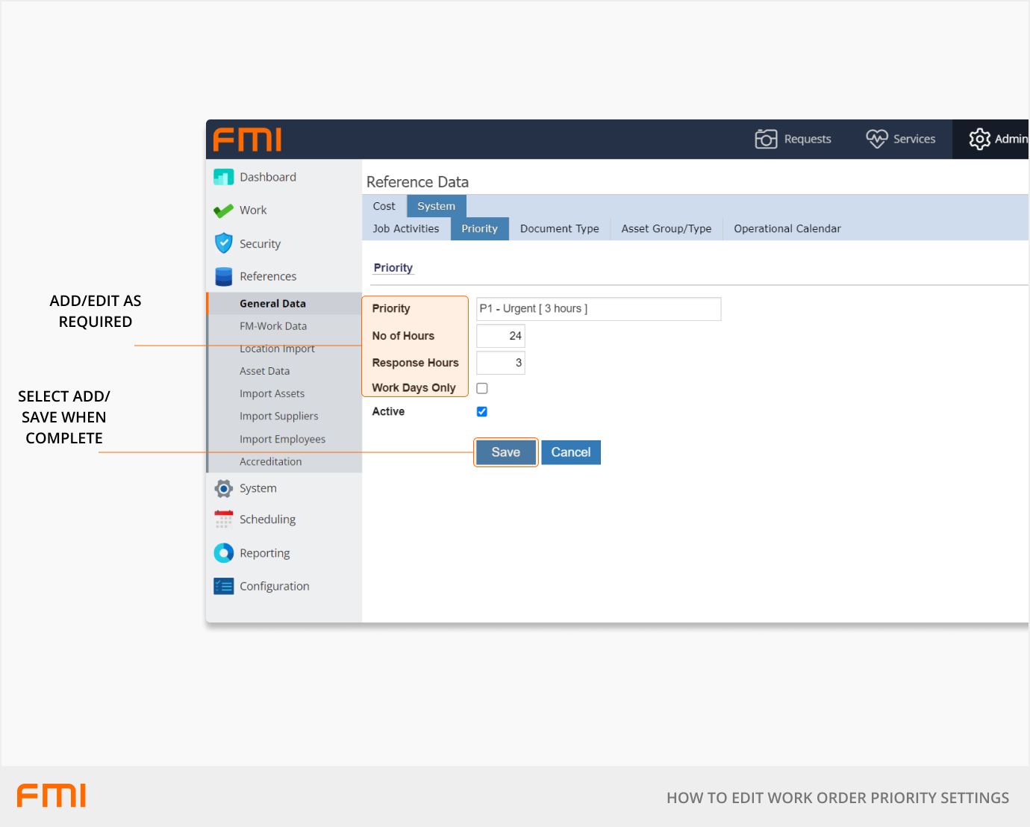This screenshot has width=1030, height=827.
Task: Click the Priority name text field
Action: tap(599, 309)
